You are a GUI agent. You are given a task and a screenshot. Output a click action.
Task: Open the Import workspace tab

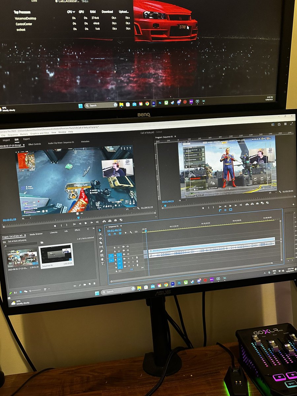[6, 140]
